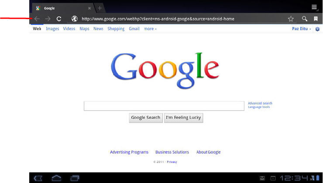
Task: Expand the 'more' dropdown in Google bar
Action: 150,29
